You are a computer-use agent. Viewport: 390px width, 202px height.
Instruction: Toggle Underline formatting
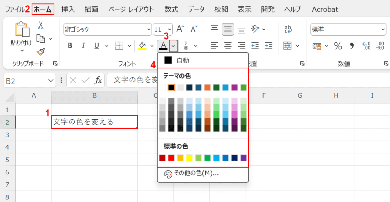tap(97, 46)
